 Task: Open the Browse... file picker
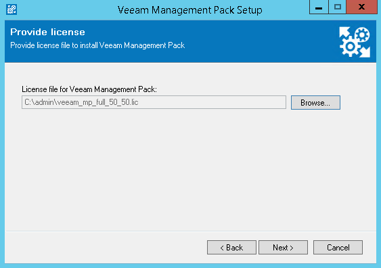[x=315, y=103]
